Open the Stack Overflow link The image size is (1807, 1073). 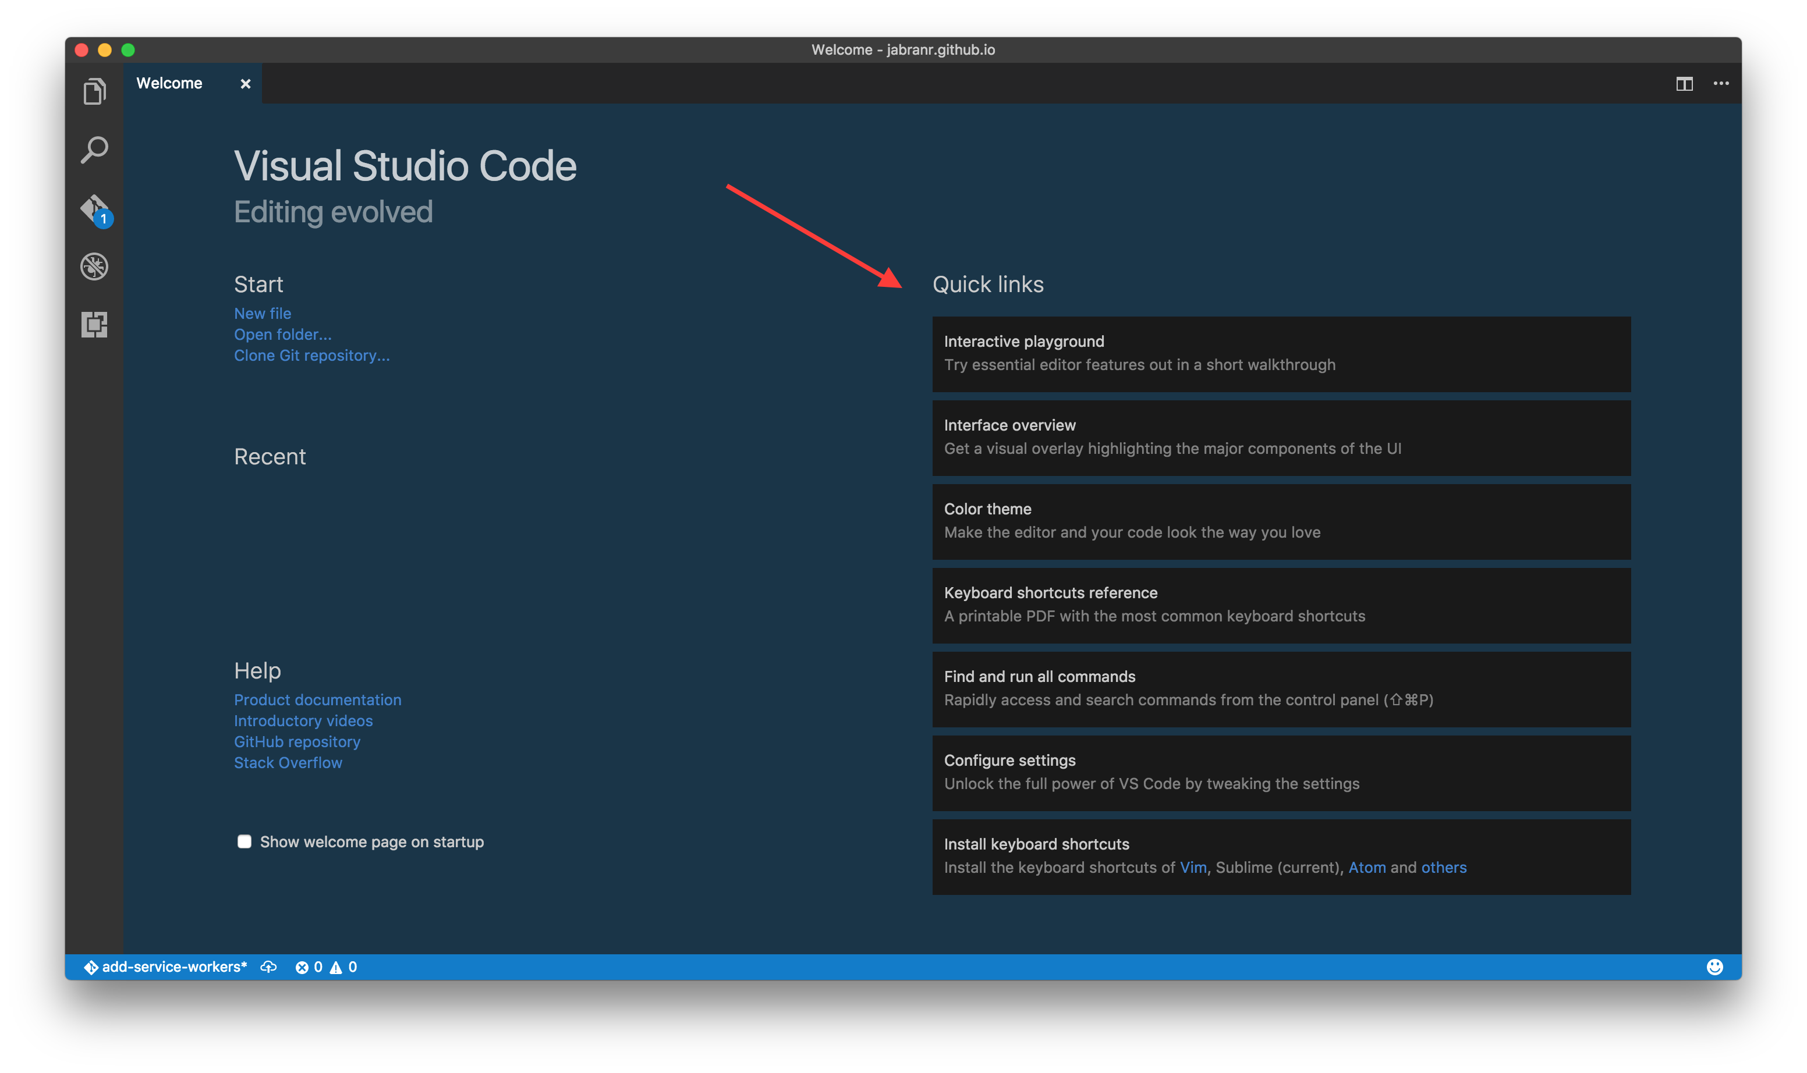point(288,762)
